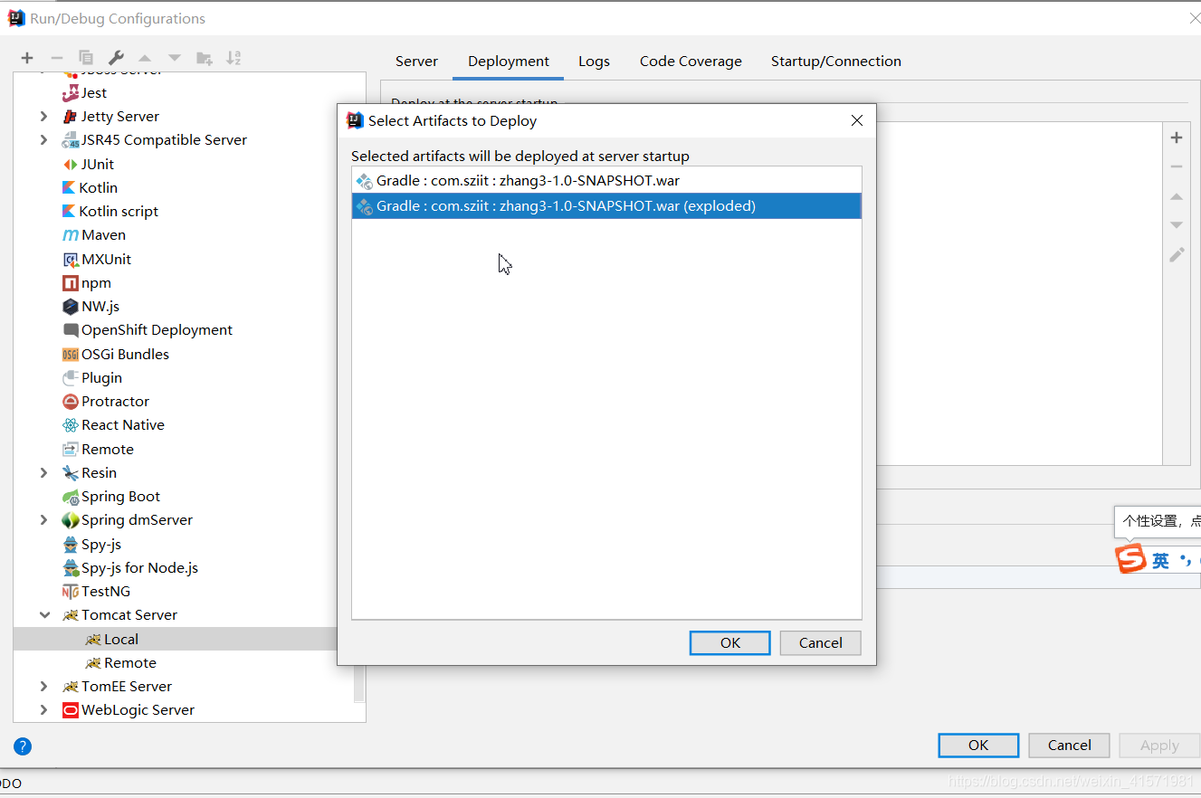Click the Spring Boot leaf icon
Viewport: 1201px width, 798px height.
point(71,497)
